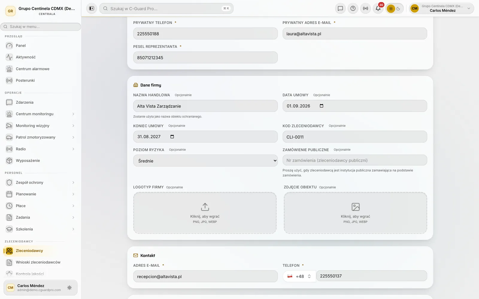Go to Aktywność in sidebar
Image resolution: width=479 pixels, height=299 pixels.
coord(40,57)
